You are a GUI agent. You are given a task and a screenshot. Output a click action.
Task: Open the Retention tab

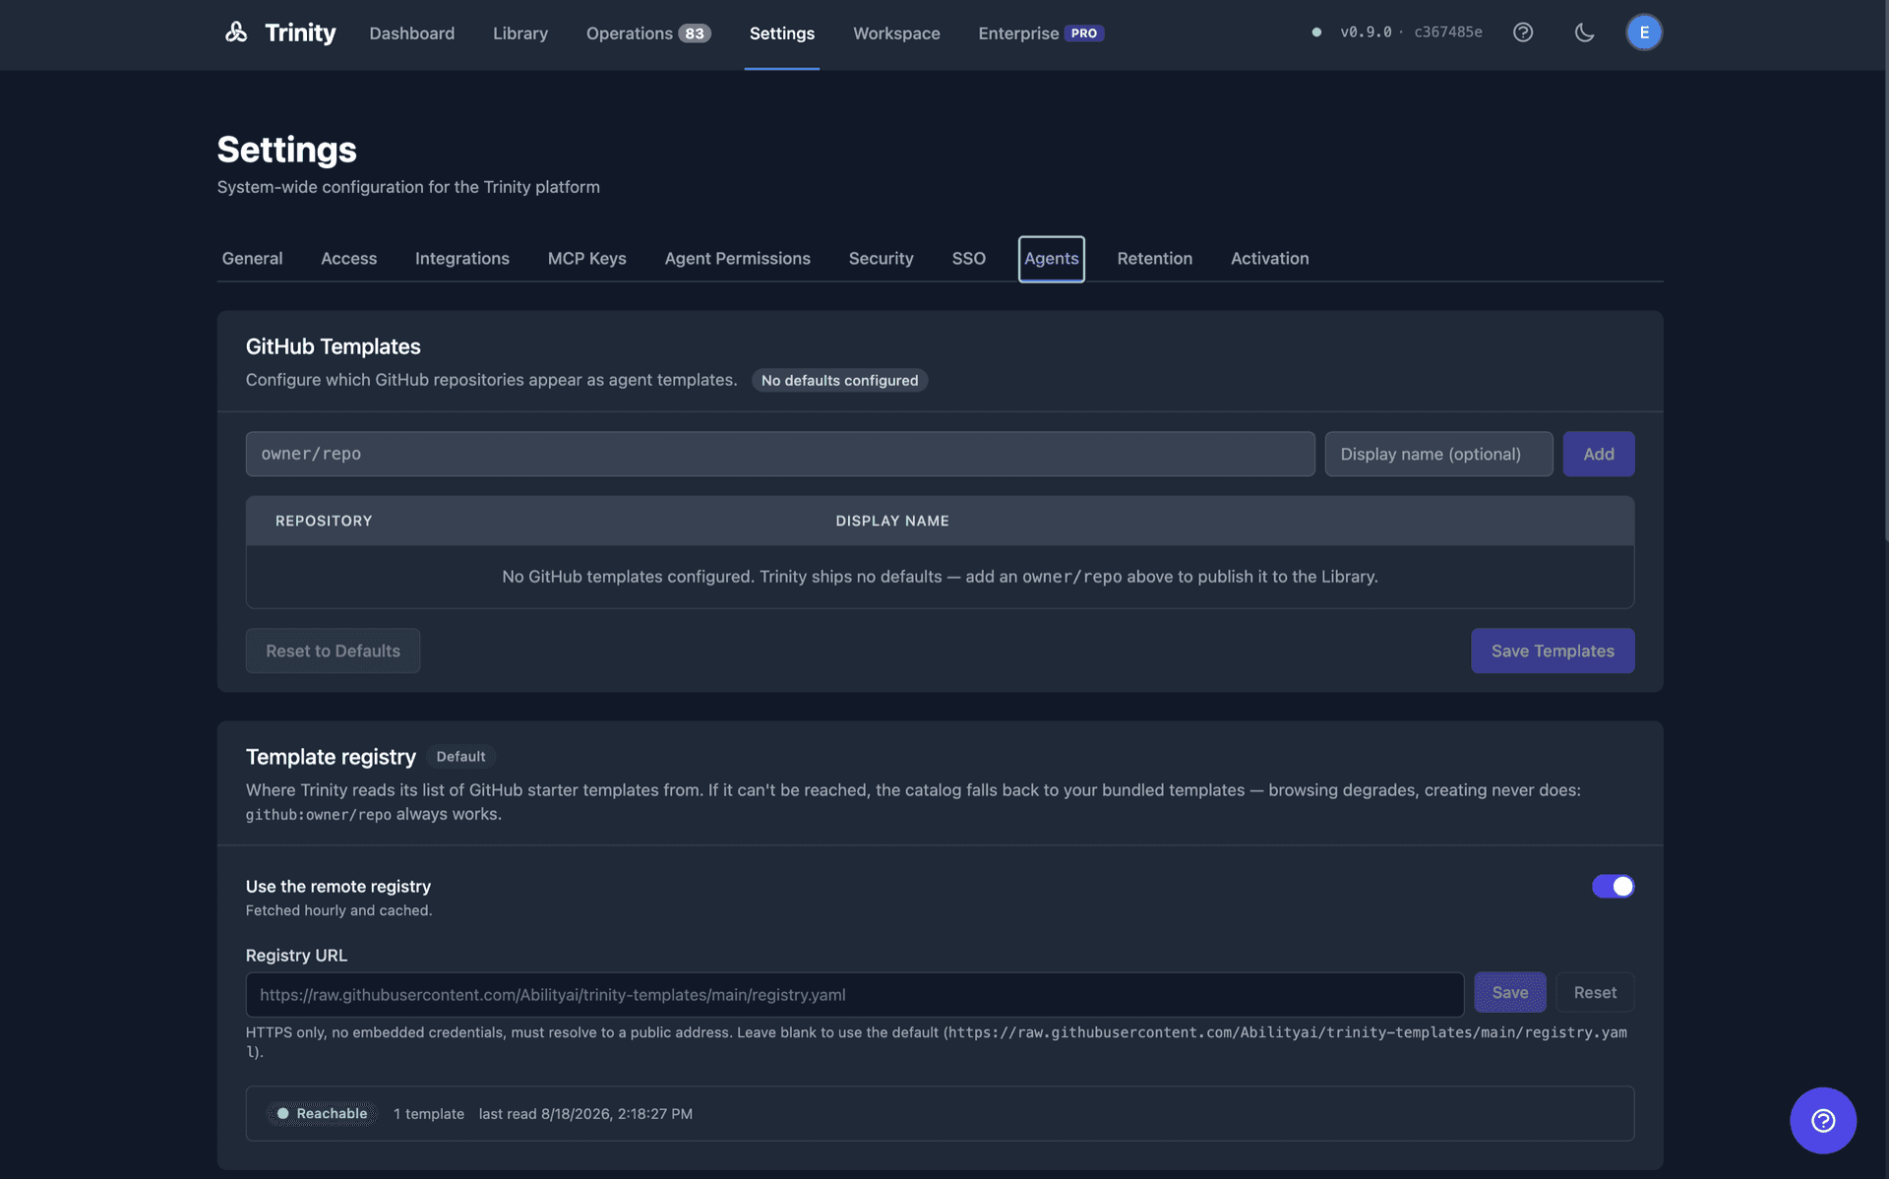1155,258
